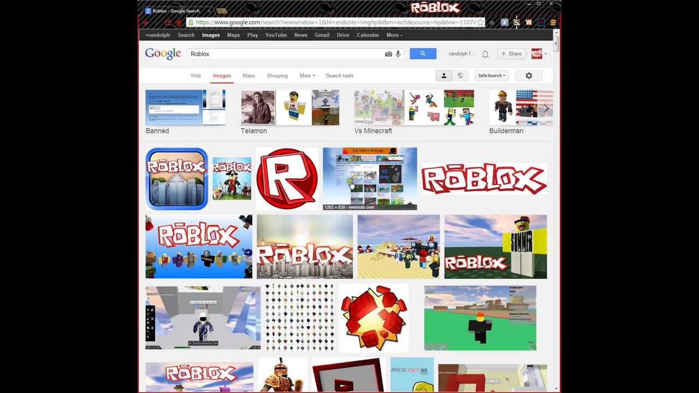The height and width of the screenshot is (393, 699).
Task: Click the red square extension icon
Action: click(541, 22)
